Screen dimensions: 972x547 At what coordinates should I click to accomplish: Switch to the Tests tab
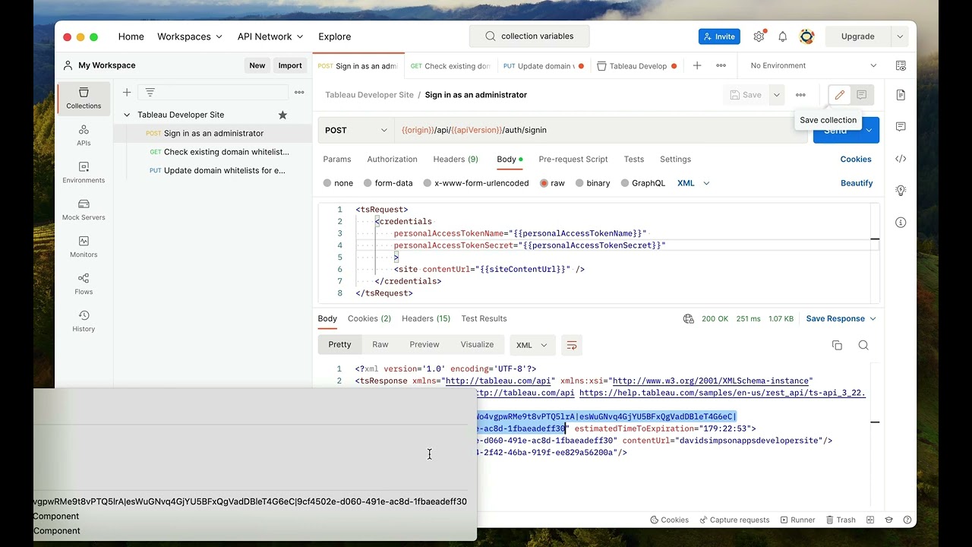click(634, 160)
